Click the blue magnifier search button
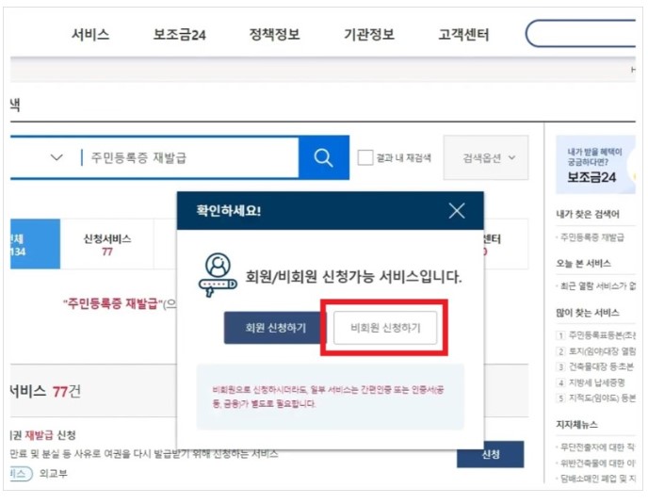 324,157
